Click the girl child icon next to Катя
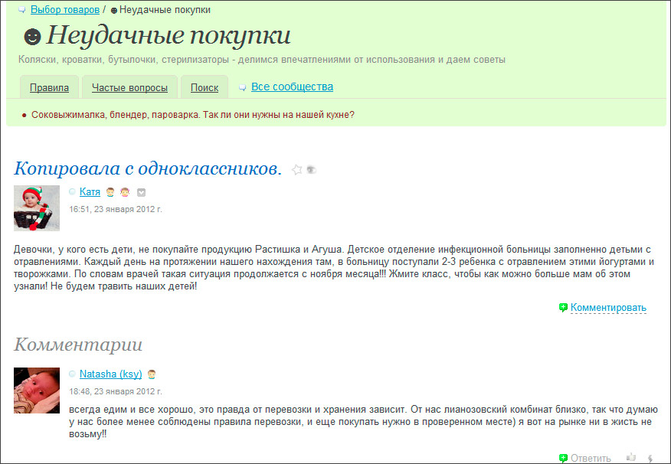Screen dimensions: 671x464 (125, 192)
